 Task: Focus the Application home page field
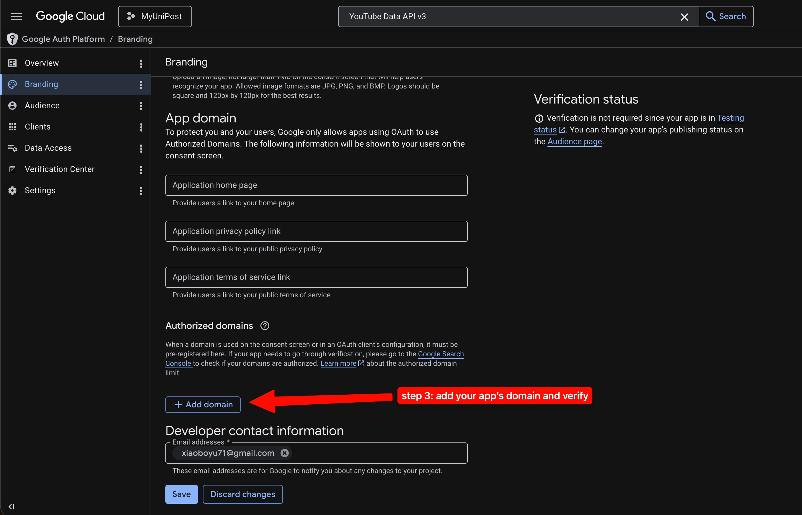point(316,185)
